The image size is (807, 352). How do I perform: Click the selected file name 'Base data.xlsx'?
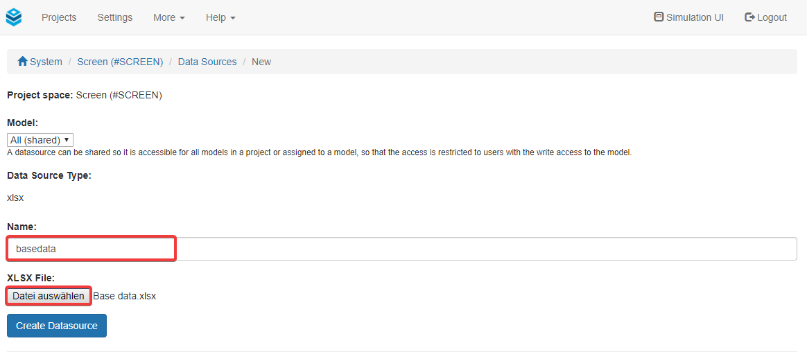[125, 296]
